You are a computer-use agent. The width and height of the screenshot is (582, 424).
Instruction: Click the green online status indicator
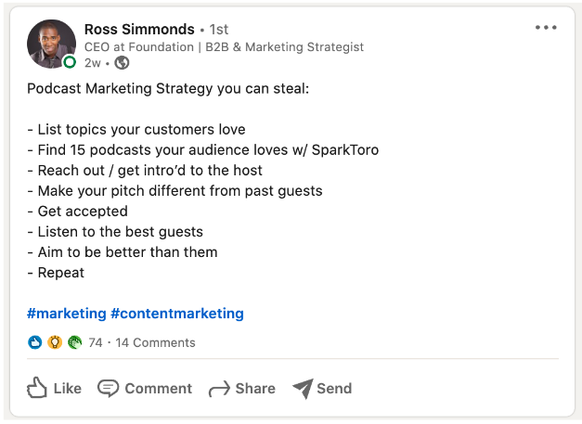point(70,62)
